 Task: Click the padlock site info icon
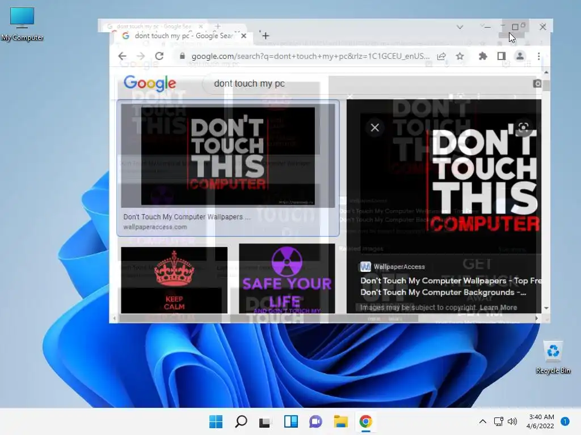(x=182, y=56)
